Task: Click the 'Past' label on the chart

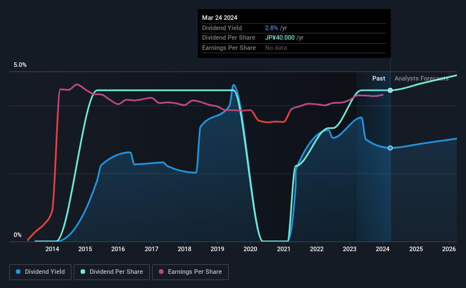Action: [x=379, y=78]
